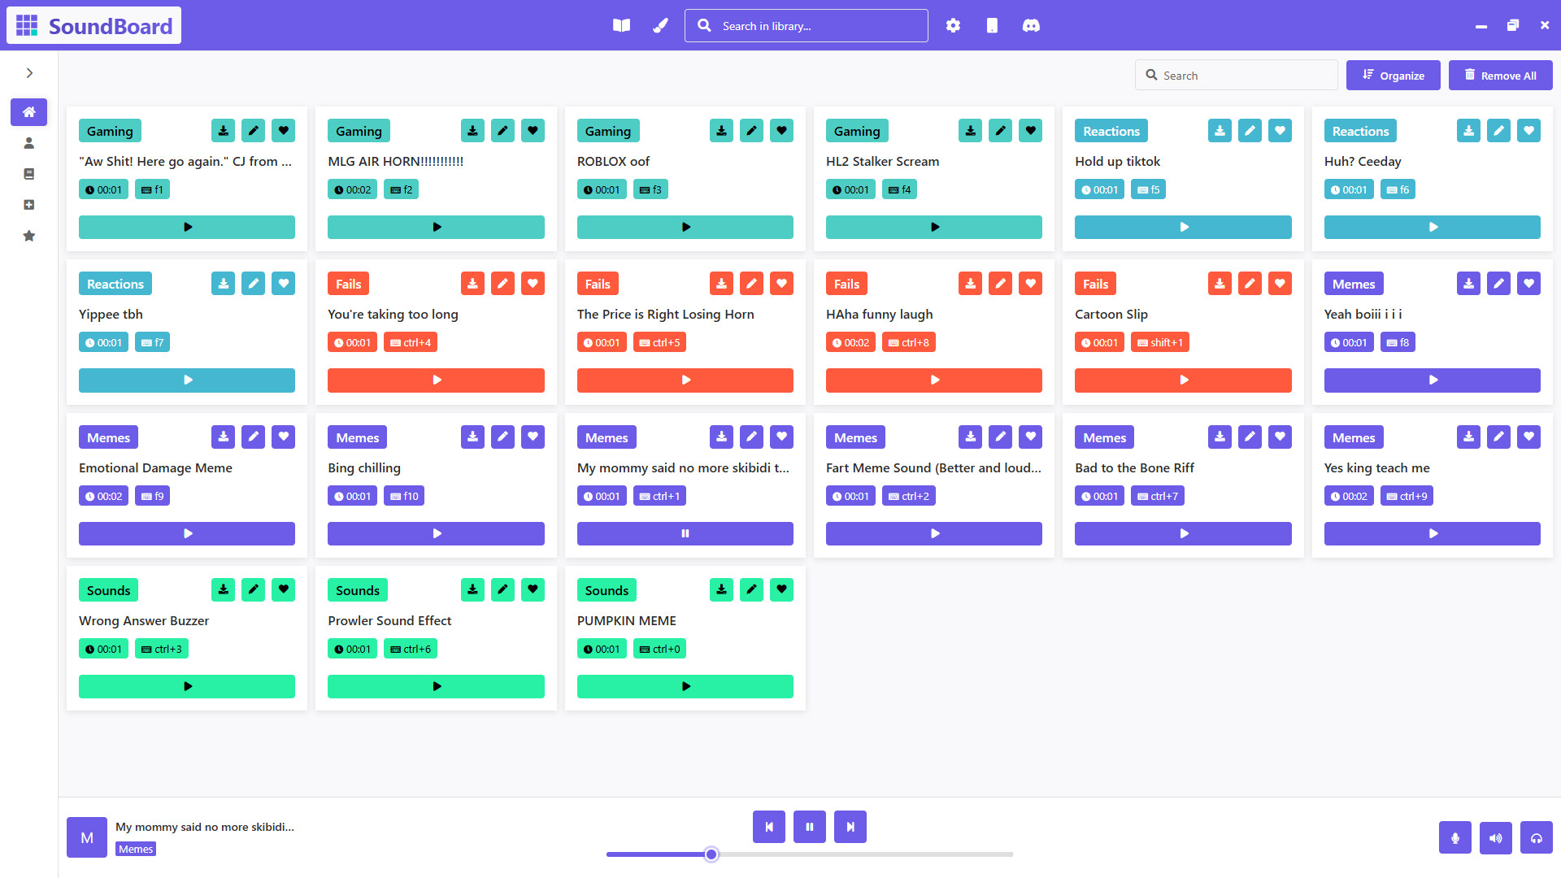This screenshot has width=1561, height=878.
Task: Open the theme paintbrush icon
Action: click(x=660, y=25)
